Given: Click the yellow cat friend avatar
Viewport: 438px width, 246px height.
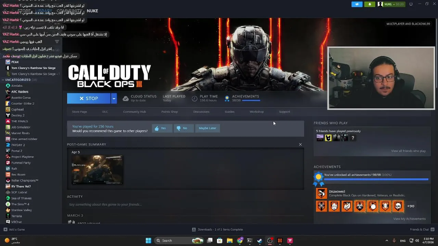Looking at the screenshot, I should (x=328, y=138).
